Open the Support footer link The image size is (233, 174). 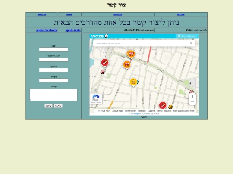click(x=151, y=111)
